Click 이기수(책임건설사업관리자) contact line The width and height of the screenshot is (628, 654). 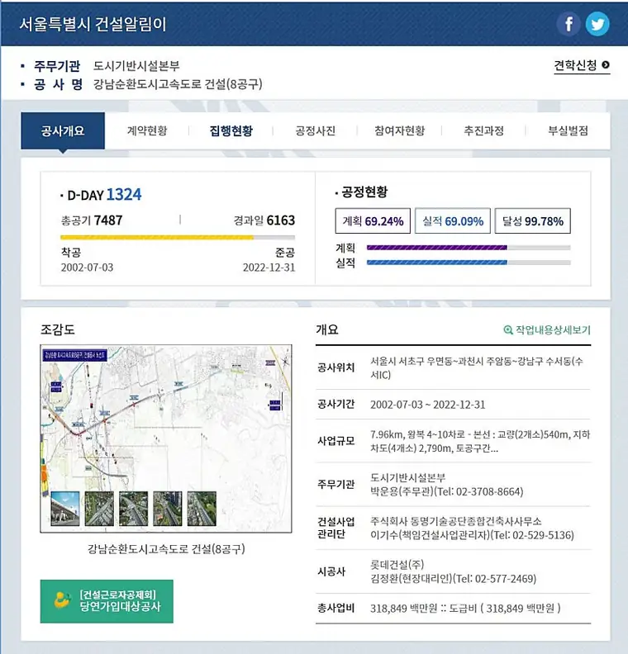coord(472,535)
